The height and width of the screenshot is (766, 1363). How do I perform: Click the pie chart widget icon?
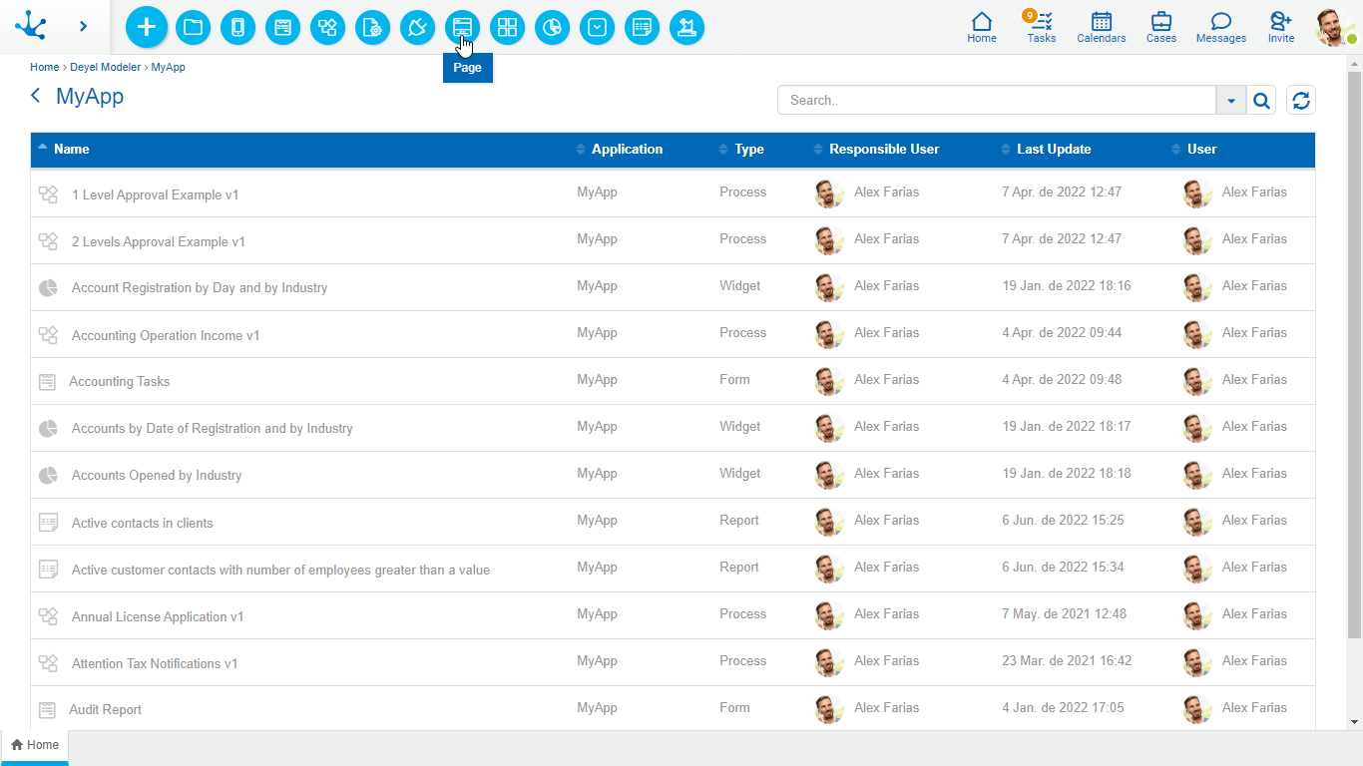pyautogui.click(x=552, y=27)
